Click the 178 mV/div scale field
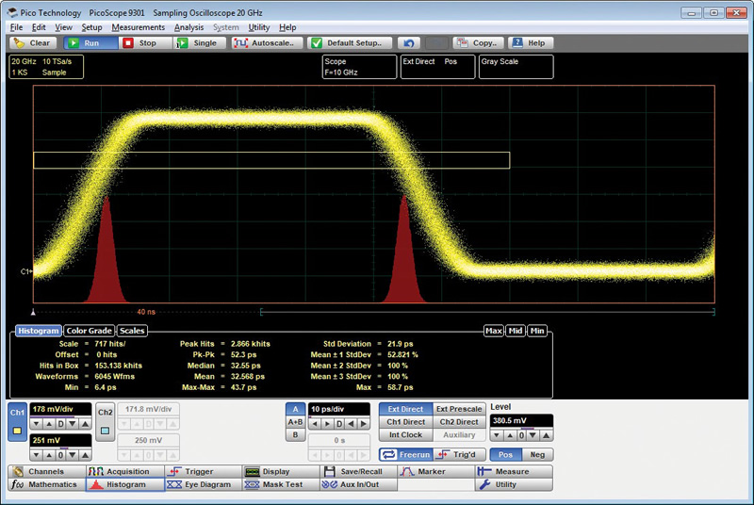The height and width of the screenshot is (505, 754). tap(60, 410)
